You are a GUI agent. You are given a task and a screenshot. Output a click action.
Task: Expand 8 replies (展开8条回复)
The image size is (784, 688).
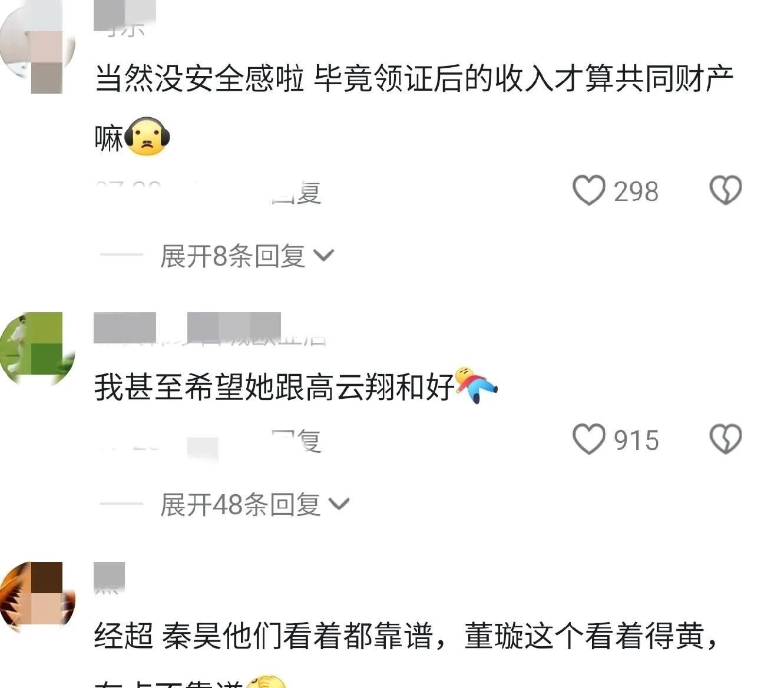[x=232, y=256]
